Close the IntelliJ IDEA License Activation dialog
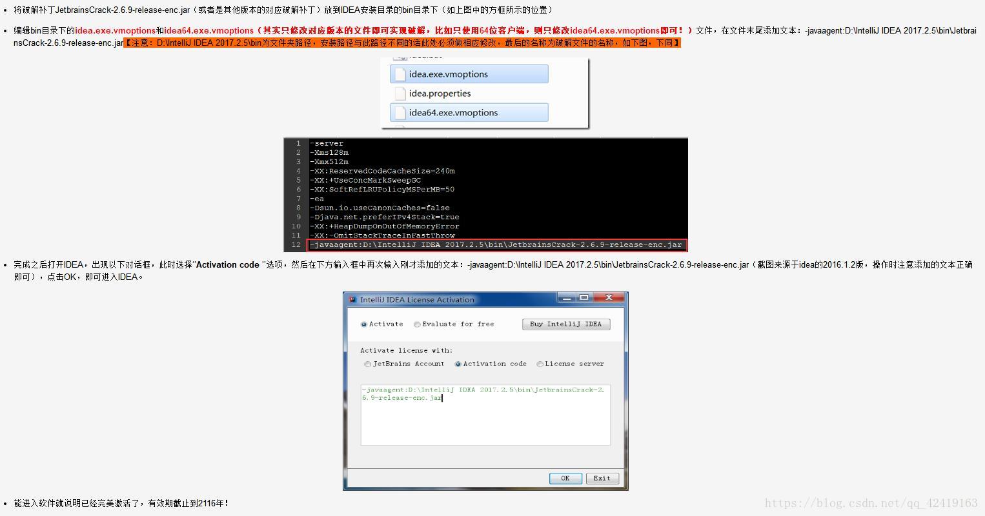This screenshot has width=985, height=516. tap(609, 297)
